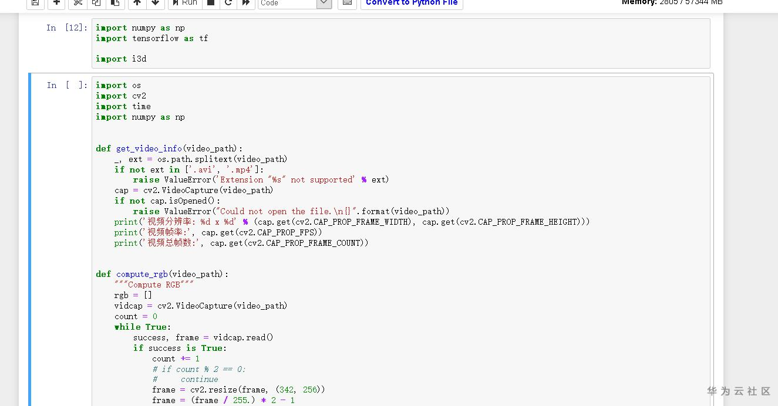Click 'def compute_rgb(video_path):' line
The image size is (778, 406).
point(162,274)
